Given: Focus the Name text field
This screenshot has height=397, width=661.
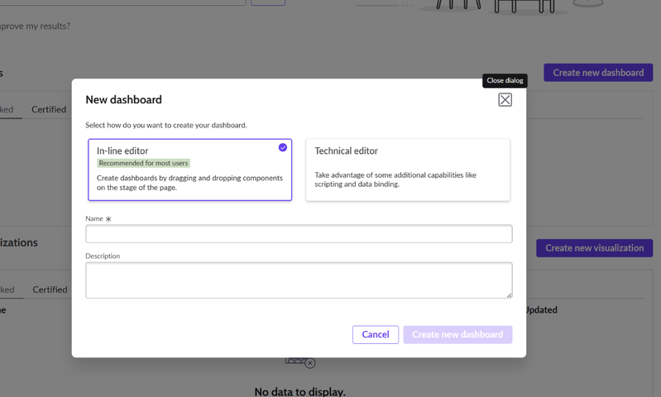Looking at the screenshot, I should [299, 234].
